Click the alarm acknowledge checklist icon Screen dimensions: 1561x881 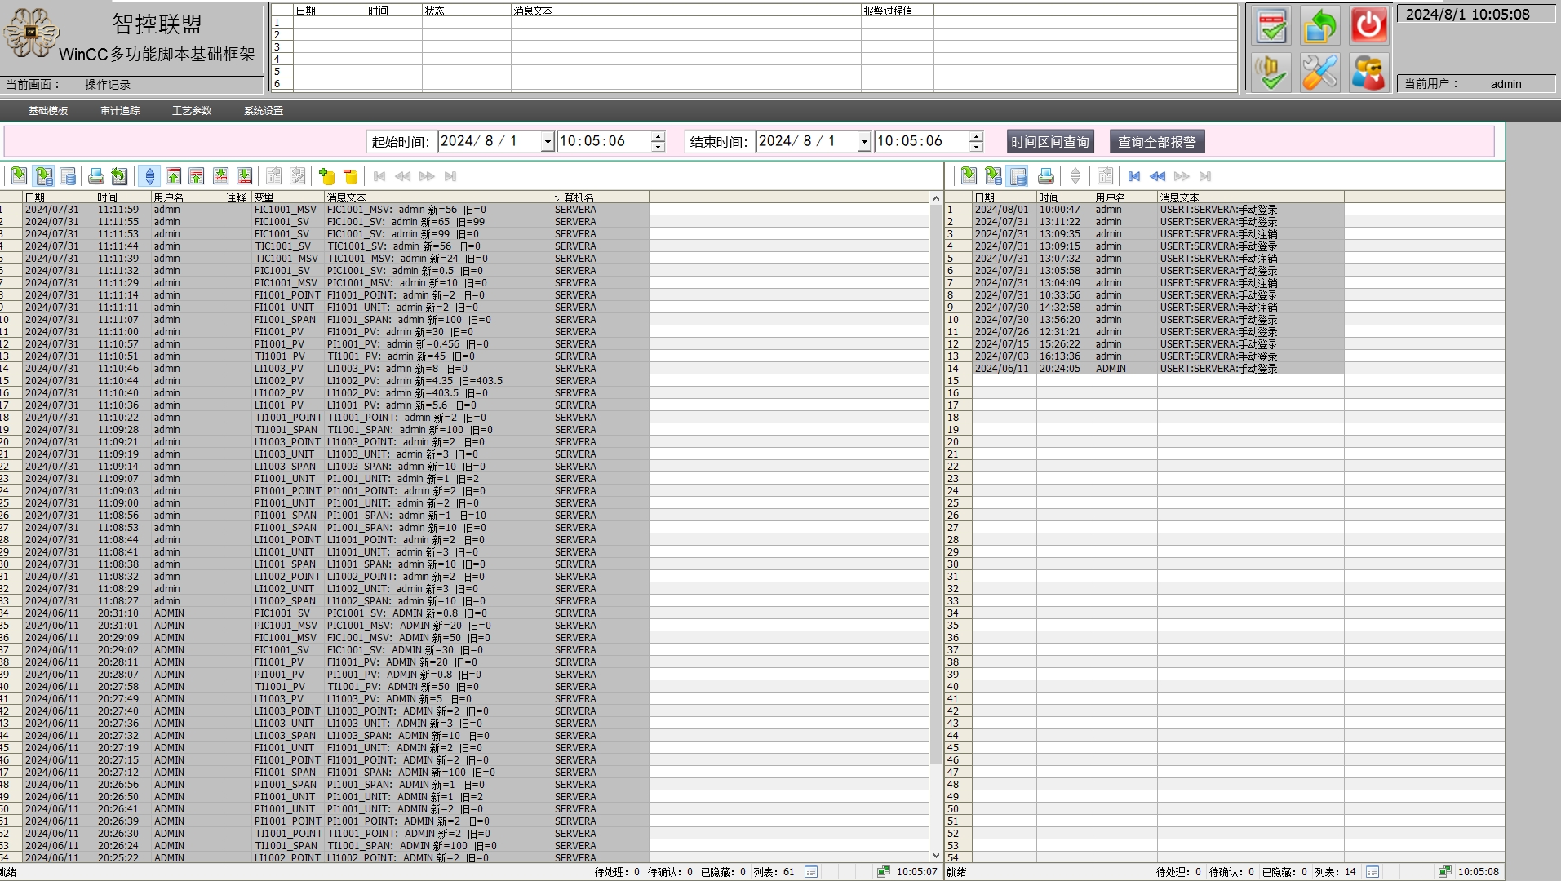pos(1271,25)
